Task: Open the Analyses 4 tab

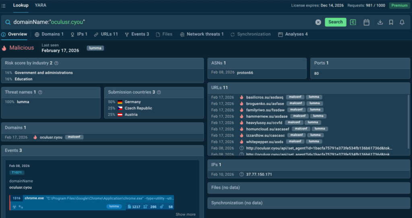Action: [x=293, y=34]
